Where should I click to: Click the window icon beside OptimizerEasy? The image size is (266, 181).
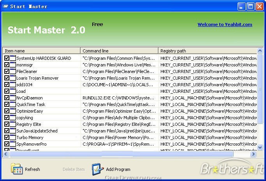[13, 111]
